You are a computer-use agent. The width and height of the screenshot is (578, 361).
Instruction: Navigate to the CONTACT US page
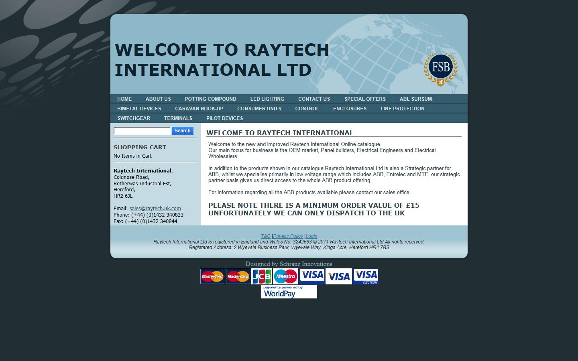314,99
